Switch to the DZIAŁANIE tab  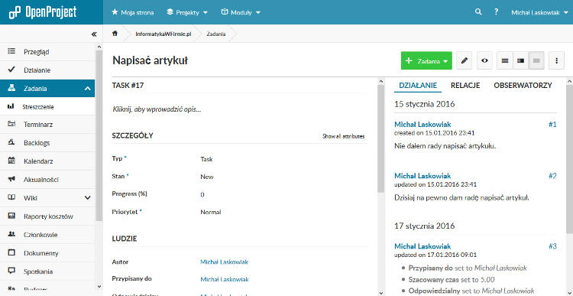point(418,85)
